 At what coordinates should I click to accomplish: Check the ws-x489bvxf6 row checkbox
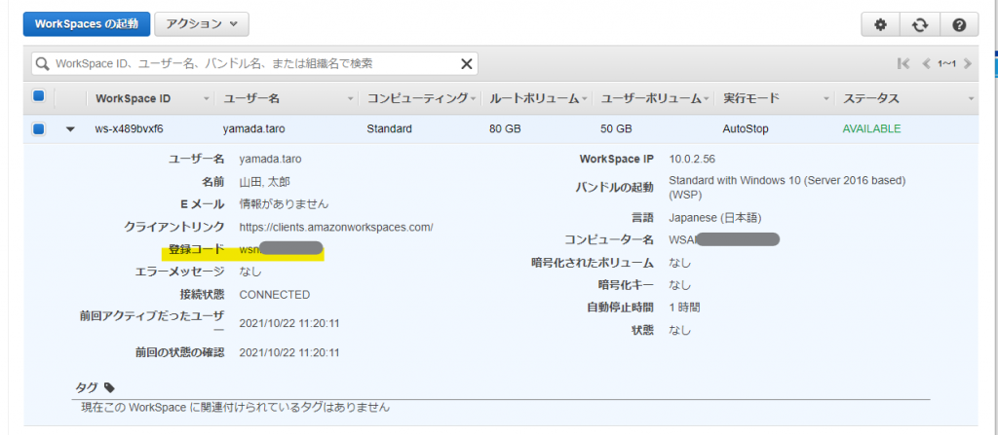tap(39, 128)
